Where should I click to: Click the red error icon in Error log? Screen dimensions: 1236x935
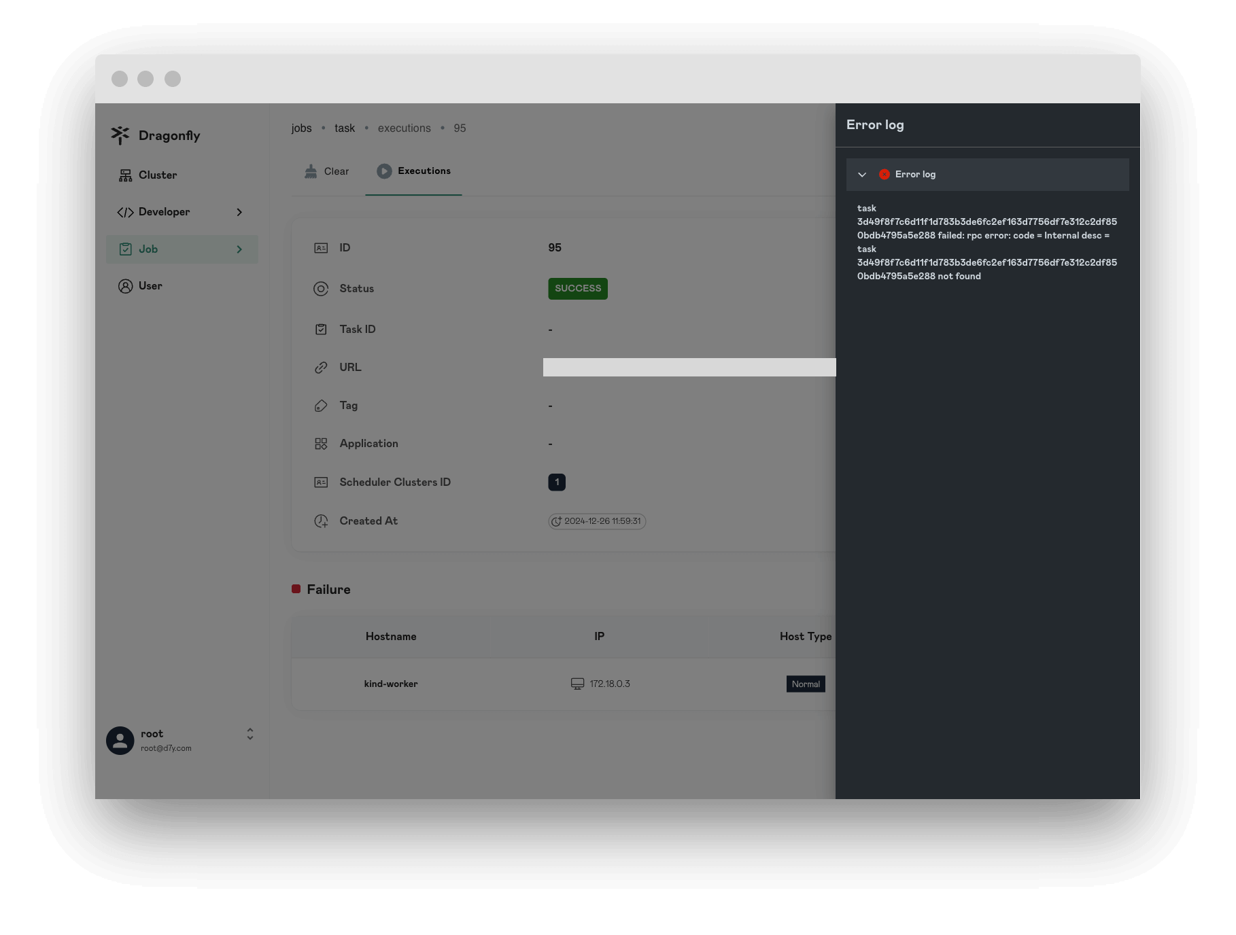885,175
